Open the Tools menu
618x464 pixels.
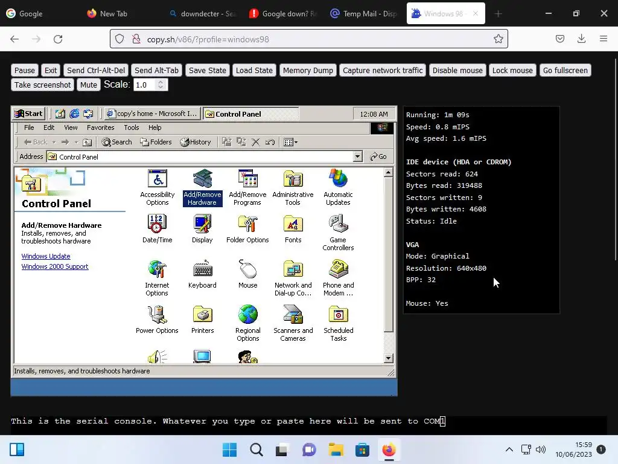pos(131,127)
